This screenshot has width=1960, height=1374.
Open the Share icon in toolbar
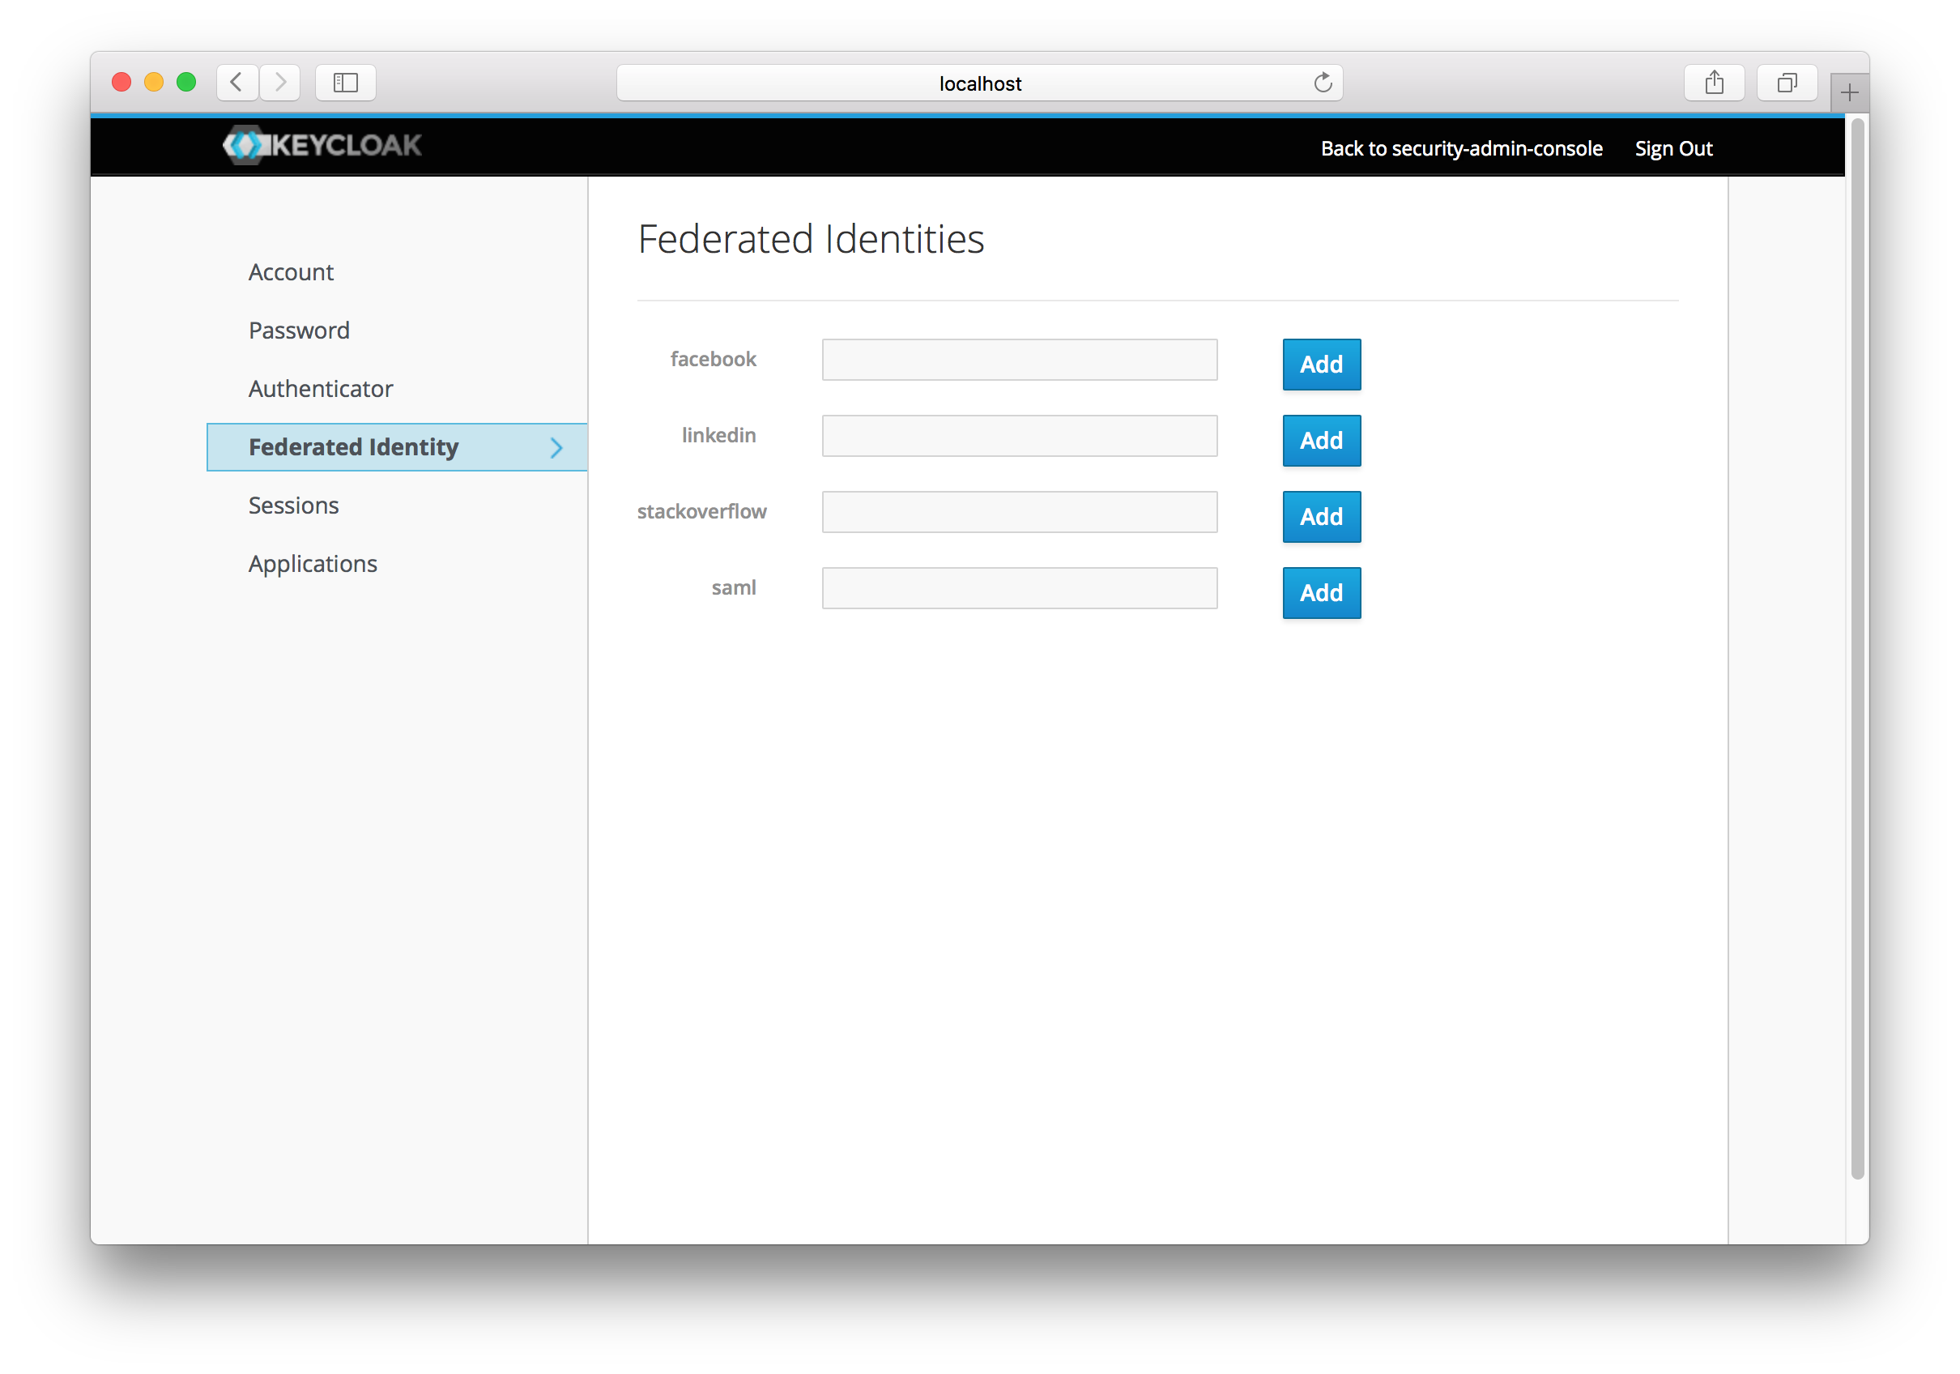coord(1713,83)
